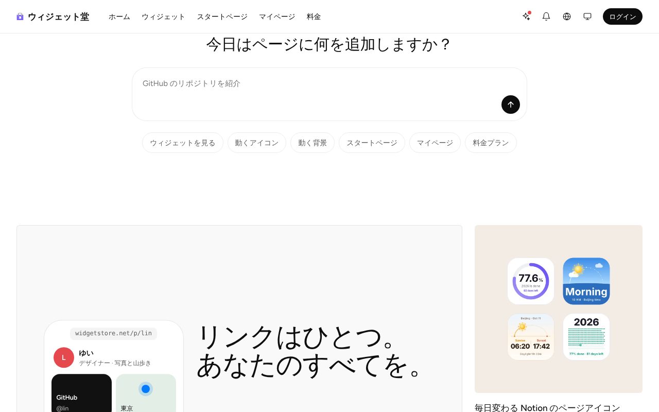Click the black GitHub card in preview
This screenshot has height=412, width=659.
click(81, 393)
